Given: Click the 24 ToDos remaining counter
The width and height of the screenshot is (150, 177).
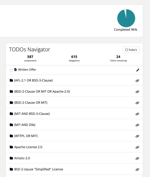Looking at the screenshot, I should 118,58.
